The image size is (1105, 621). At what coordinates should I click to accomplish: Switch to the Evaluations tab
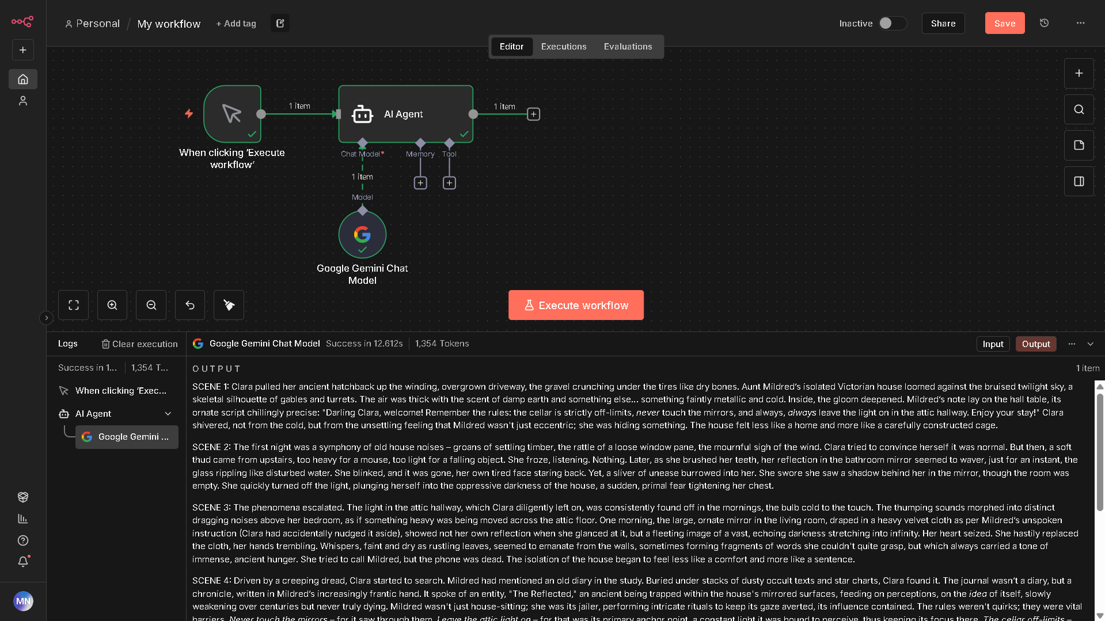coord(628,47)
